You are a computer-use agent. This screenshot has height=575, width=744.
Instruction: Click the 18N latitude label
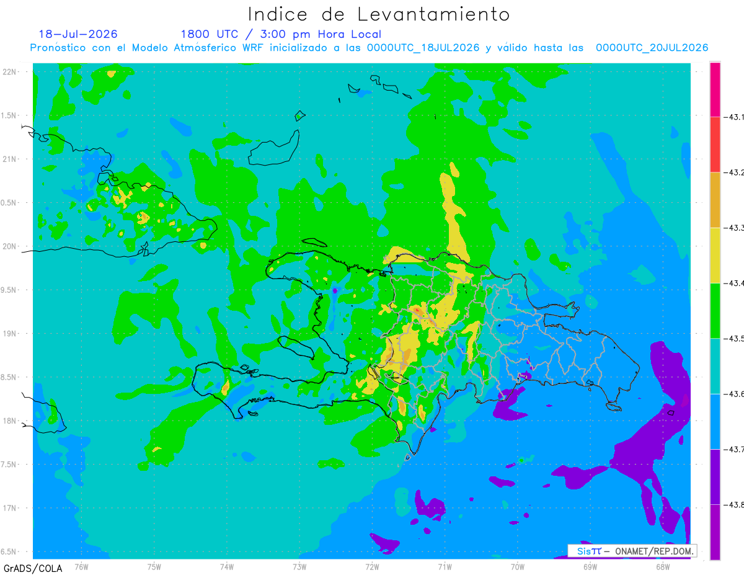click(x=10, y=421)
